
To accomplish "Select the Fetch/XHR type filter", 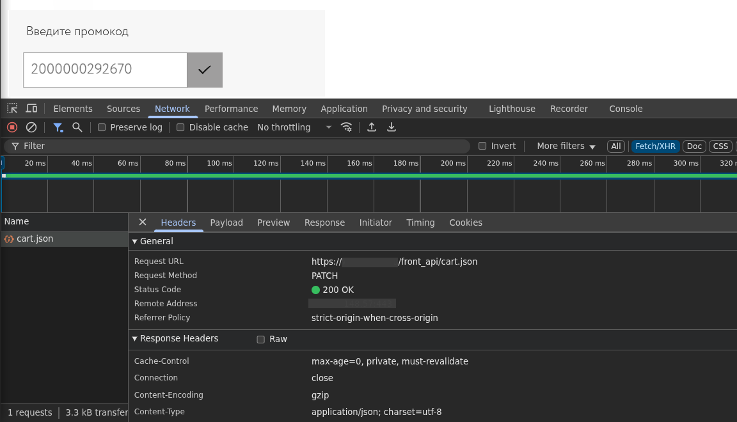I will coord(655,146).
